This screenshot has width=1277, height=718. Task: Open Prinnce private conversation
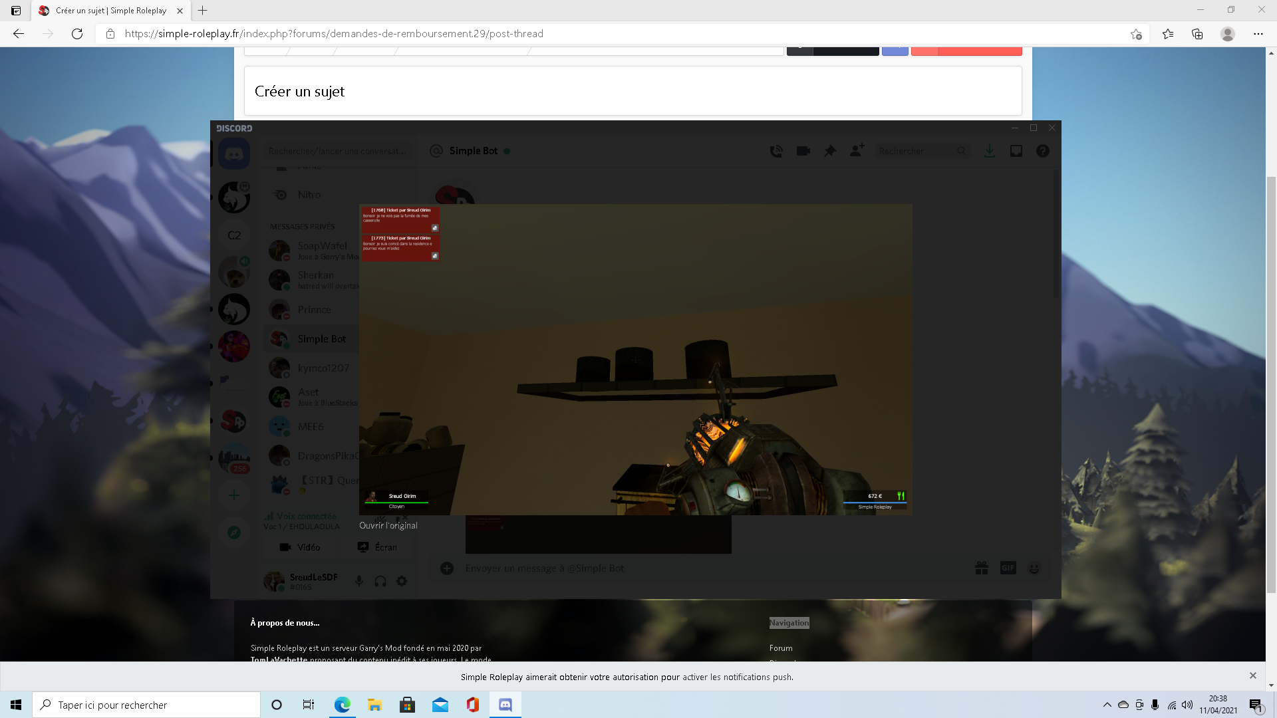point(313,310)
